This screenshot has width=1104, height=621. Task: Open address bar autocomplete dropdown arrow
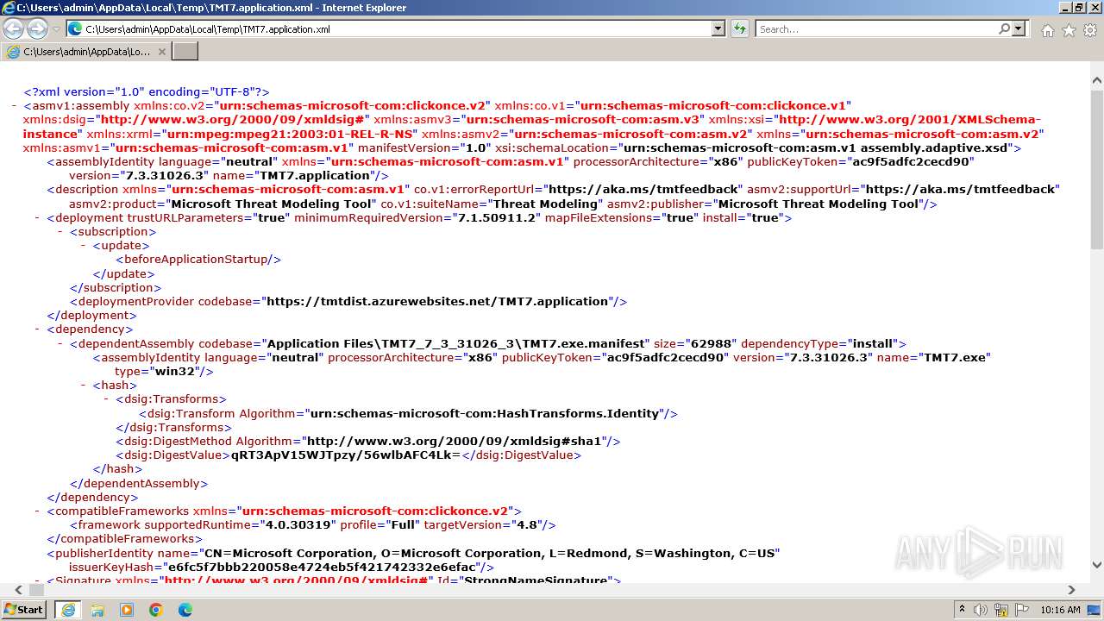(x=718, y=28)
